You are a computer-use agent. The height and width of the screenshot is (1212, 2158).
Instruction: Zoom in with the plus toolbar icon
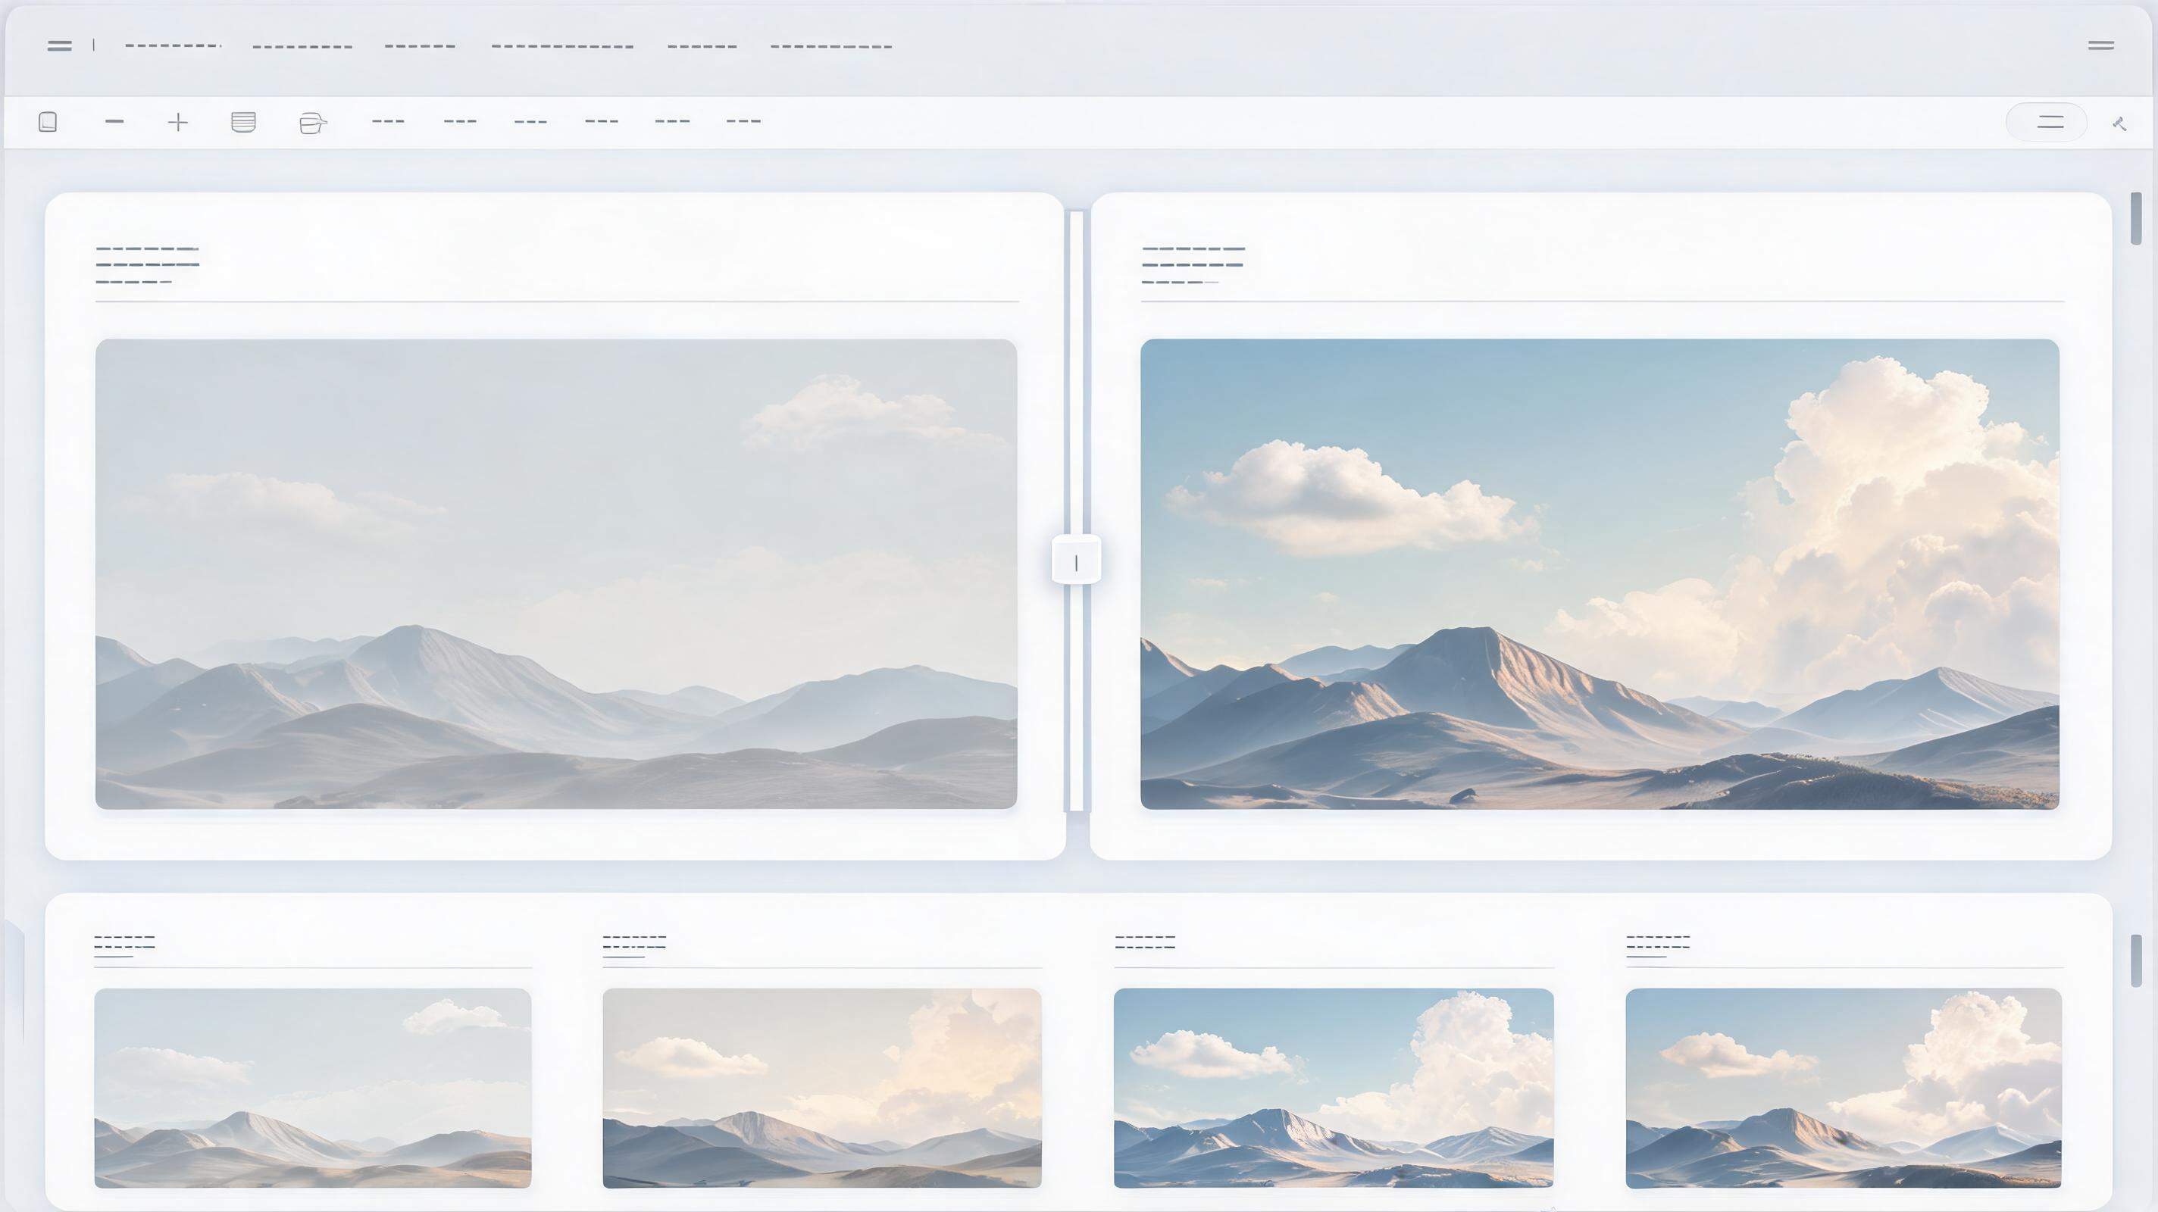pyautogui.click(x=177, y=122)
